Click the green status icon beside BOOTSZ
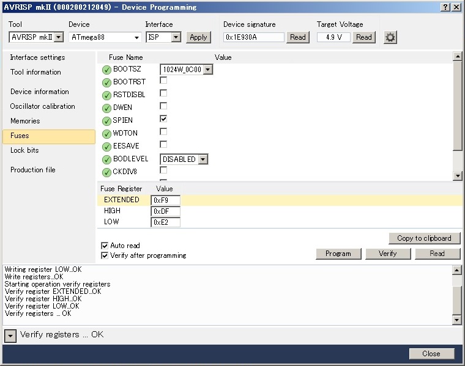465x366 pixels. 106,70
